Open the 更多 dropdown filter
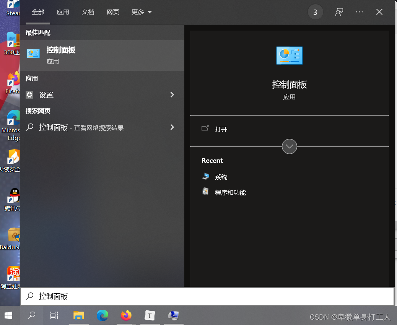Screen dimensions: 397x325 tap(142, 12)
